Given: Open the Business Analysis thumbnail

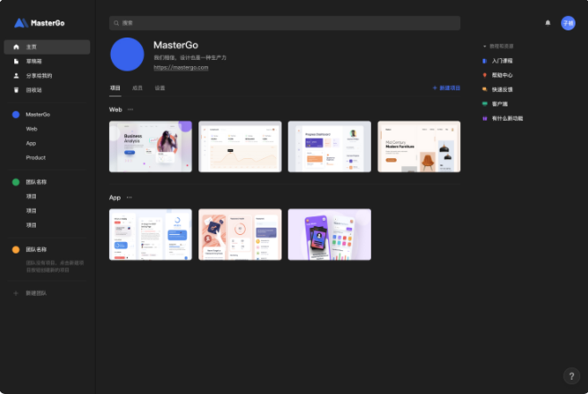Looking at the screenshot, I should [150, 147].
